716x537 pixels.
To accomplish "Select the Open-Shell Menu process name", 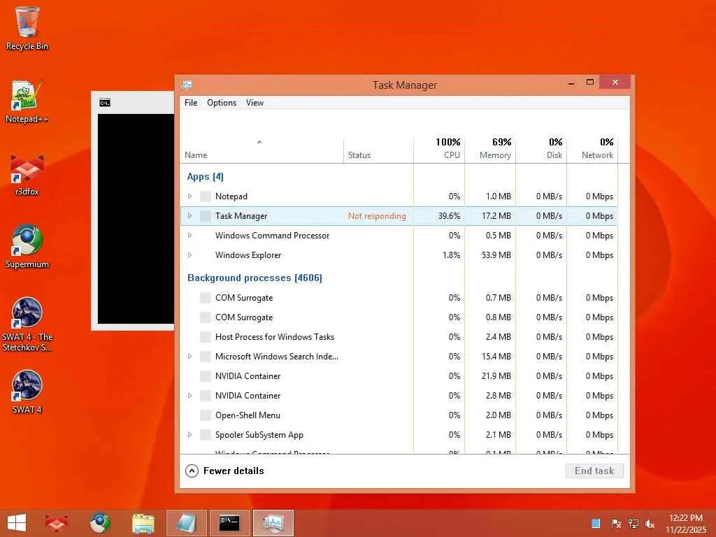I will (x=248, y=415).
